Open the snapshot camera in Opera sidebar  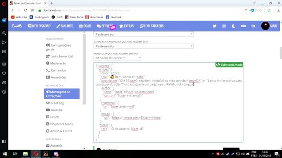[x=4, y=52]
